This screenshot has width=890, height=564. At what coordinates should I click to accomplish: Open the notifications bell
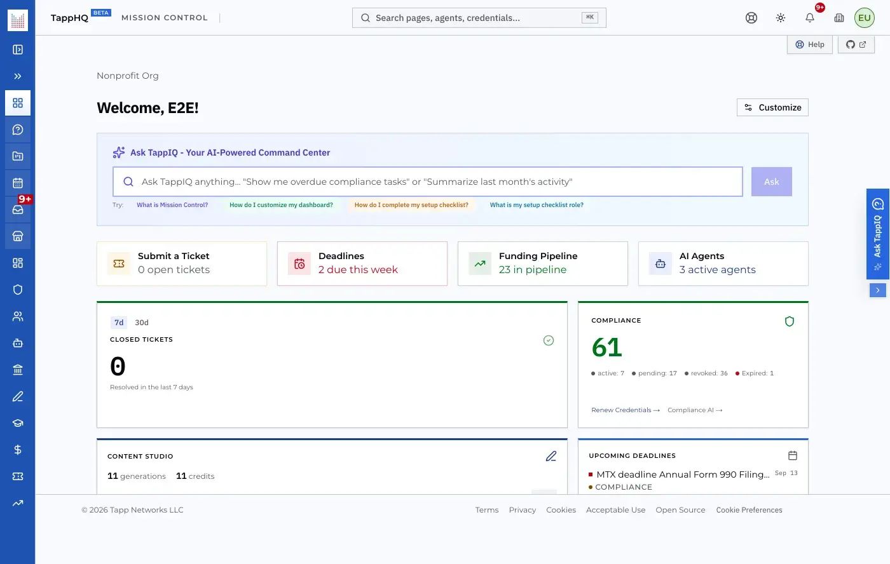click(810, 18)
